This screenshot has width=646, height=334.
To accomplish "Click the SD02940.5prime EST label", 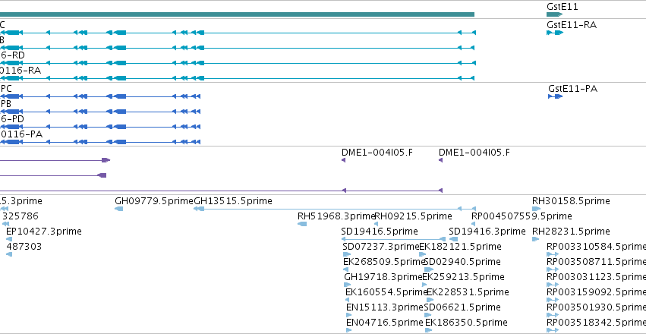I will click(462, 262).
